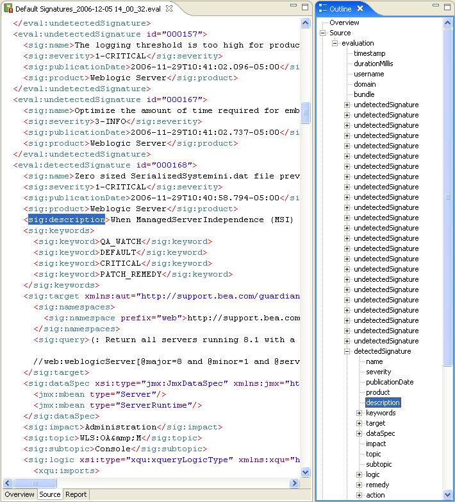Expand the dataSpec node in Outline
This screenshot has width=455, height=502.
coord(359,433)
